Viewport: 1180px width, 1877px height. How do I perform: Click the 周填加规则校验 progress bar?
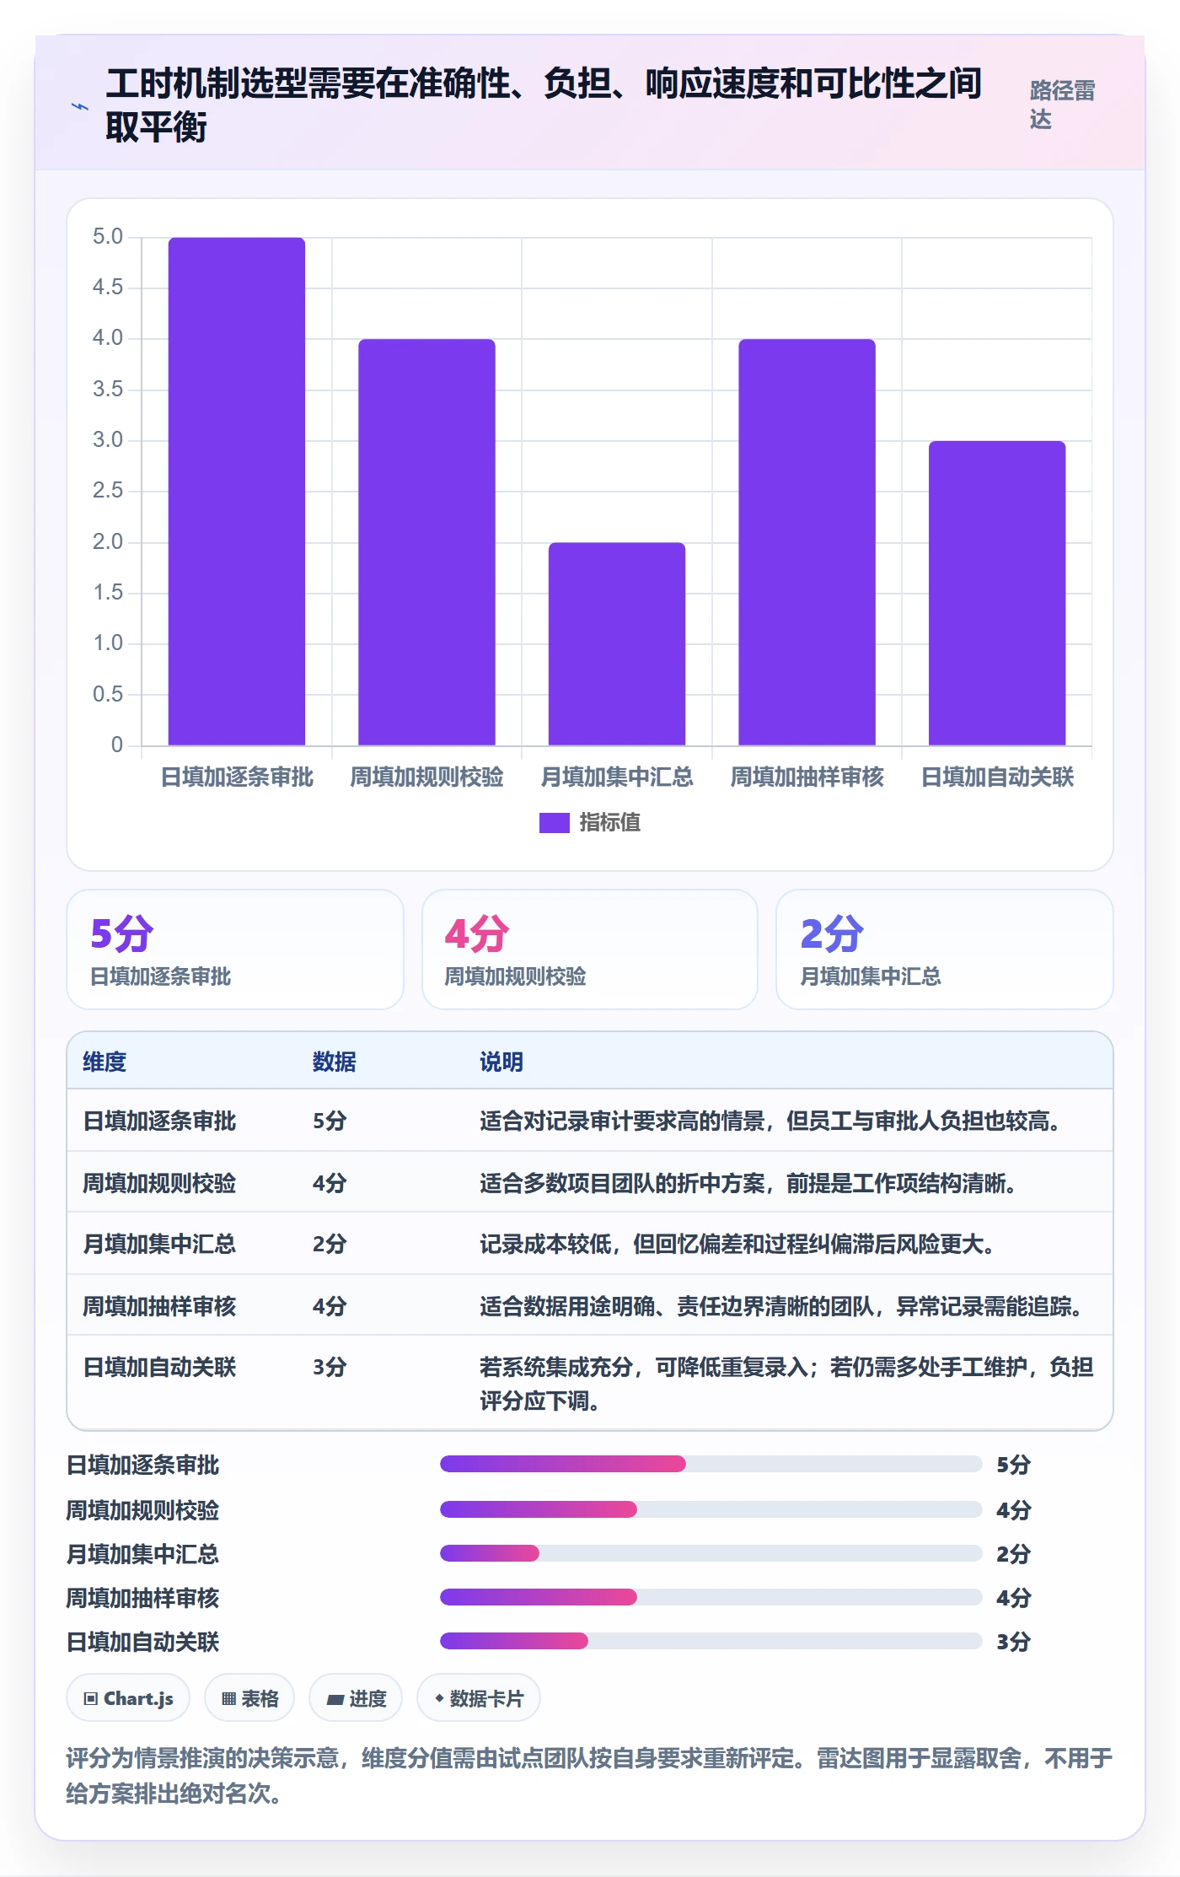[x=711, y=1509]
